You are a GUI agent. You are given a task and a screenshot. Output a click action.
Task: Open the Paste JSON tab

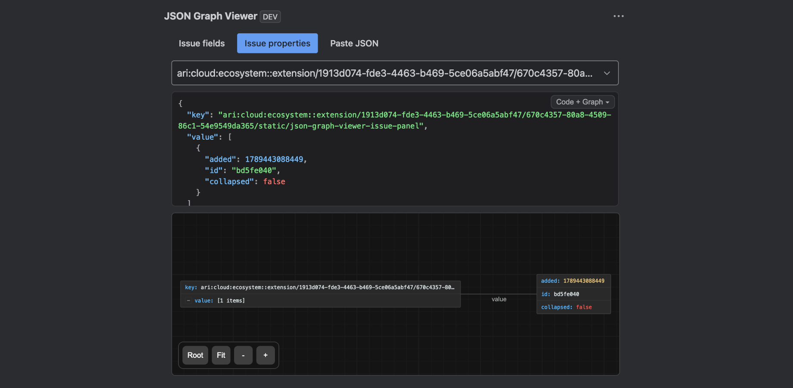click(x=354, y=43)
